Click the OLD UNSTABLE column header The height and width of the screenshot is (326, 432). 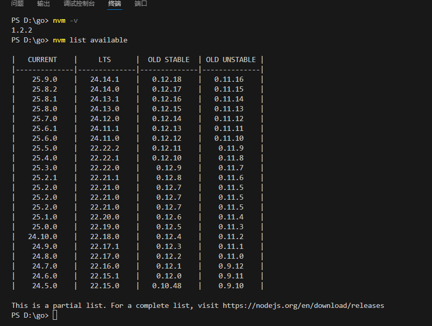pos(231,60)
